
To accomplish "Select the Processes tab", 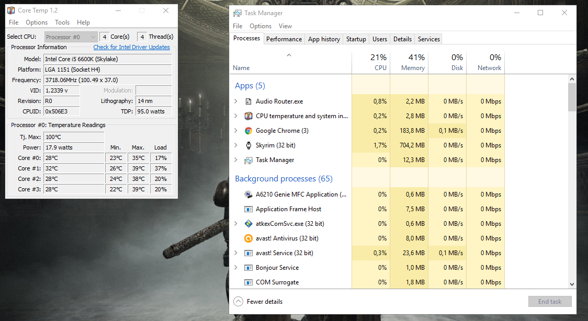I will pos(246,38).
